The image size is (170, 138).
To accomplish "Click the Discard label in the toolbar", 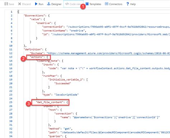I will (26, 4).
